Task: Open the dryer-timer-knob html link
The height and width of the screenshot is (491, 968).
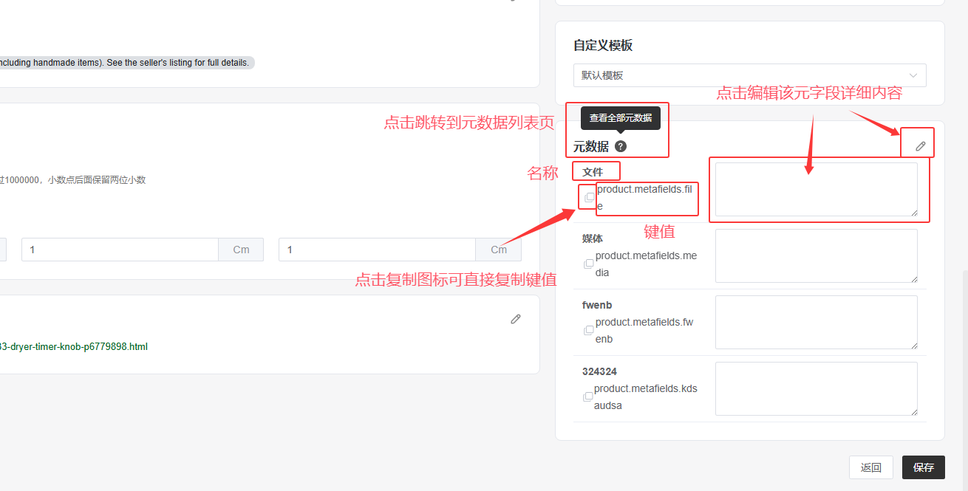Action: point(74,346)
